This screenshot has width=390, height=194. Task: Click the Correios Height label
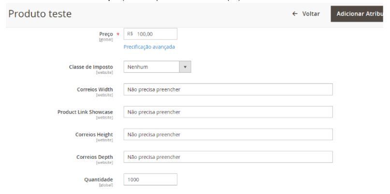click(94, 135)
